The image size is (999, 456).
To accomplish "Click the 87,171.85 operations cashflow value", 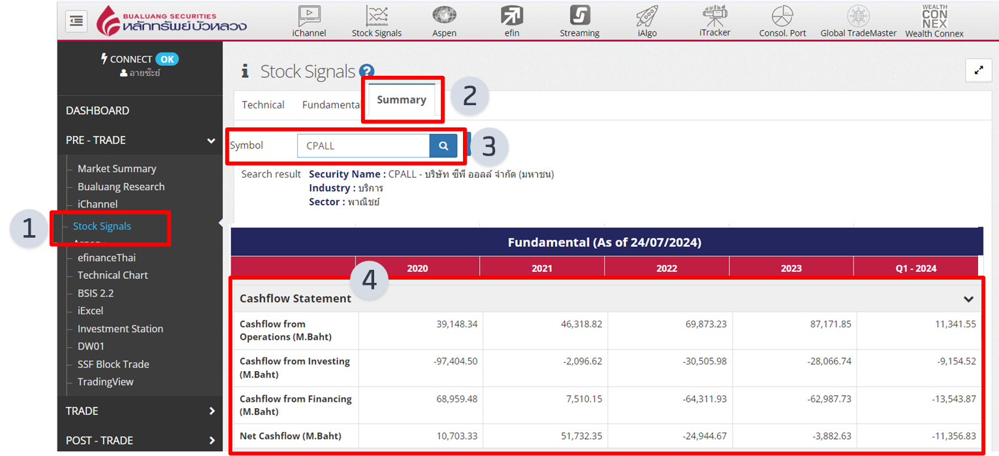I will tap(831, 324).
